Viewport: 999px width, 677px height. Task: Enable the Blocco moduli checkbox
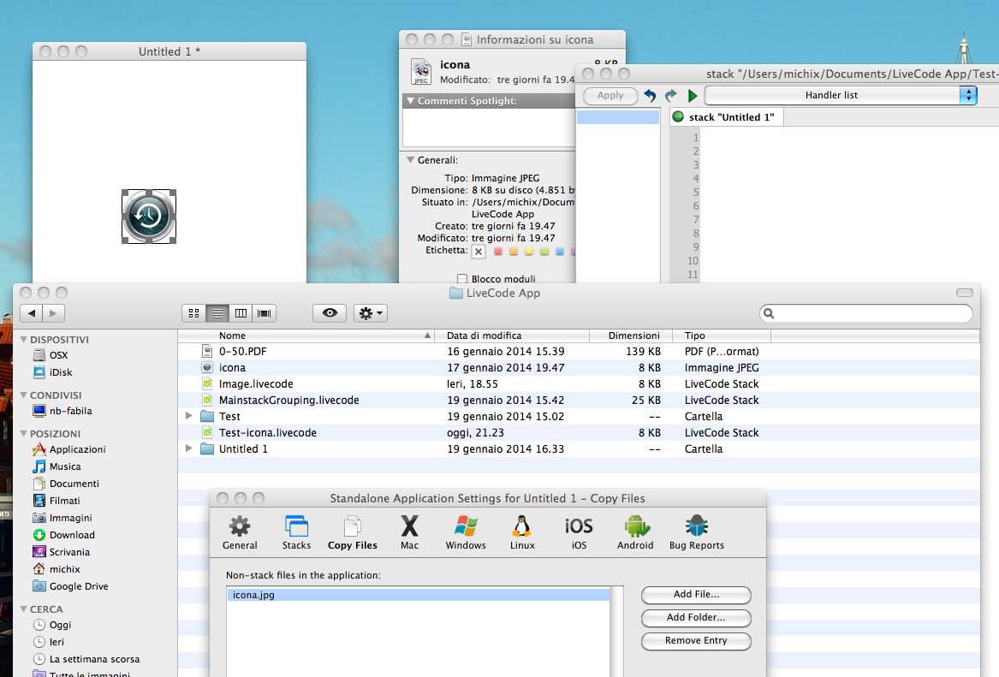pyautogui.click(x=462, y=279)
